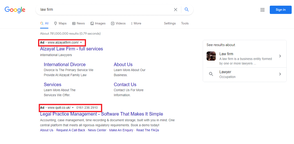
Task: Click the Law firm thumbnail image
Action: click(211, 56)
